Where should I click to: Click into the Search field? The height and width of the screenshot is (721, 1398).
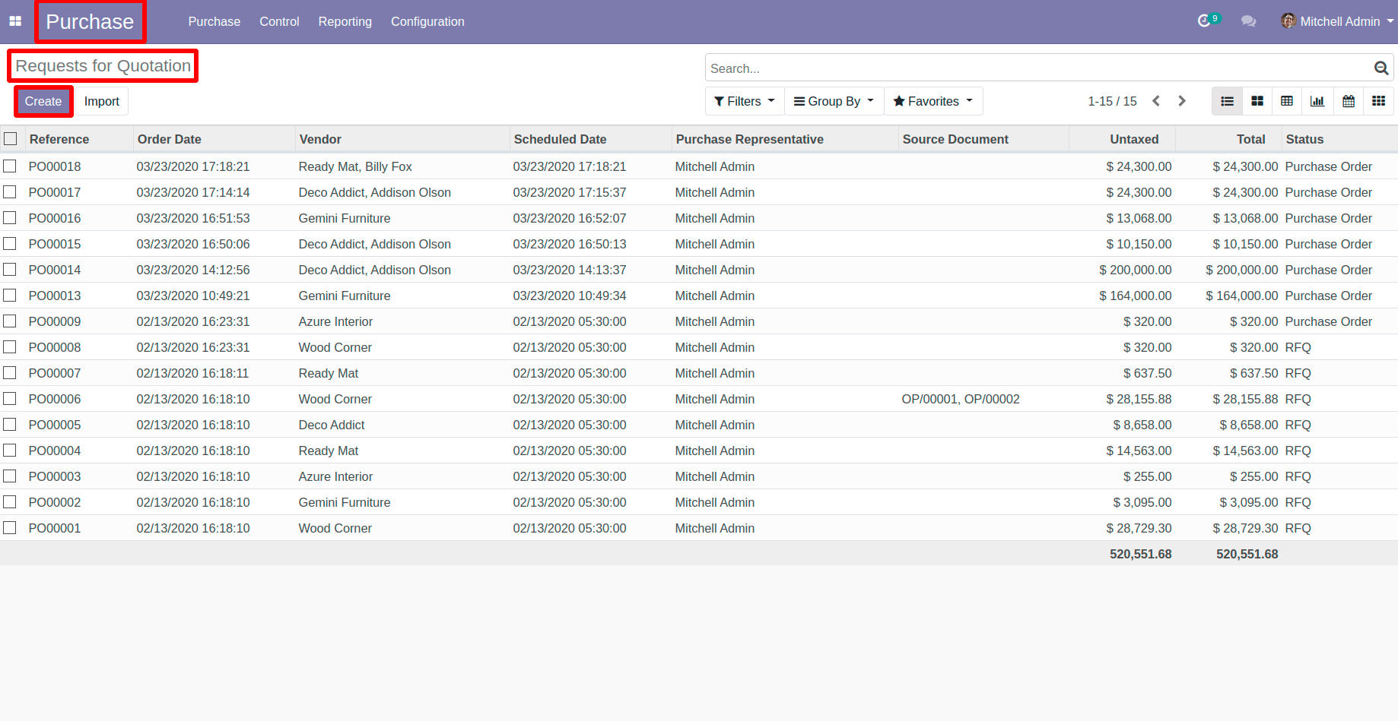pos(1039,68)
